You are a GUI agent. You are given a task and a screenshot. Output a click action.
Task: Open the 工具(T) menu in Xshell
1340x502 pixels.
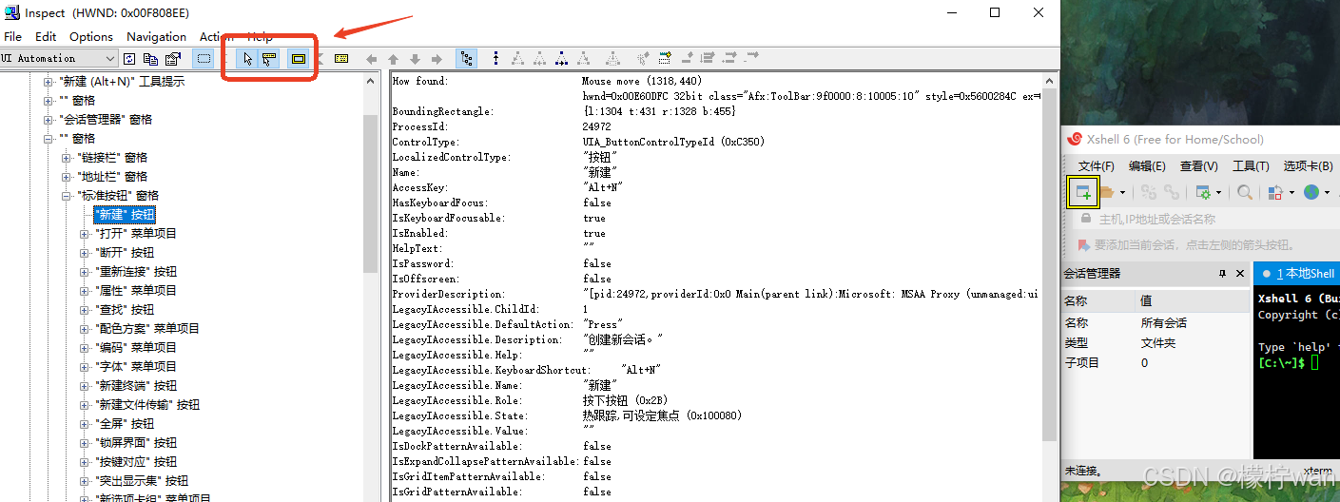(1251, 166)
